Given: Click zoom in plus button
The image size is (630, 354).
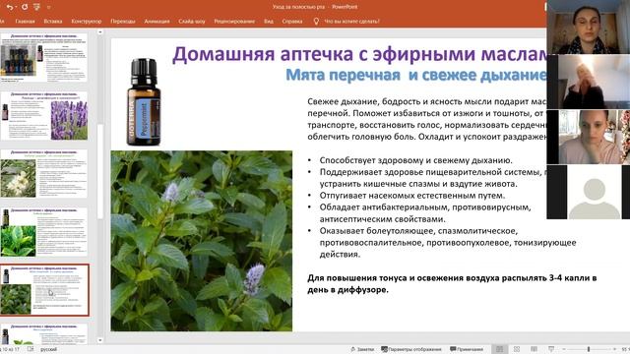Looking at the screenshot, I should tap(614, 349).
